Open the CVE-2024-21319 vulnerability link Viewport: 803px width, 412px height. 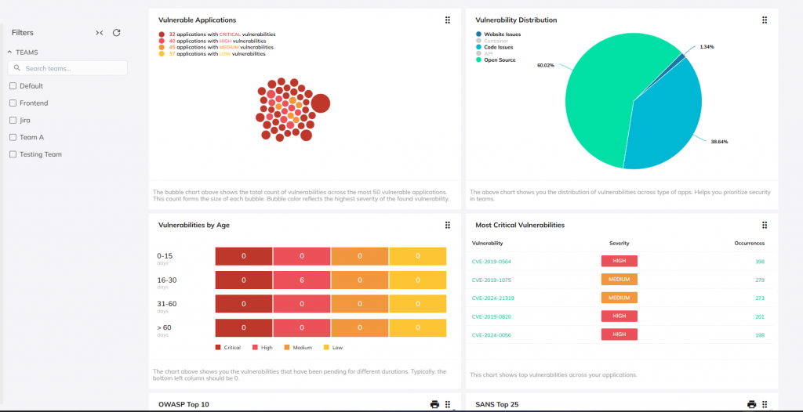point(492,298)
